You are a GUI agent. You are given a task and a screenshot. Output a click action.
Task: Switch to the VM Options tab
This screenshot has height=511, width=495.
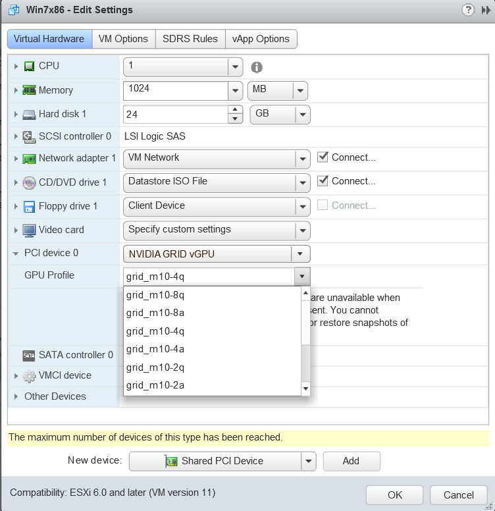pyautogui.click(x=123, y=39)
